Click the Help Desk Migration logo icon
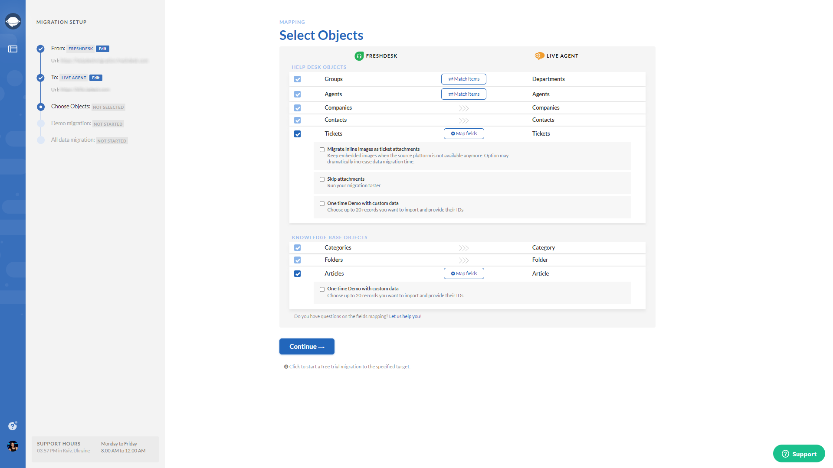Image resolution: width=833 pixels, height=468 pixels. point(13,21)
